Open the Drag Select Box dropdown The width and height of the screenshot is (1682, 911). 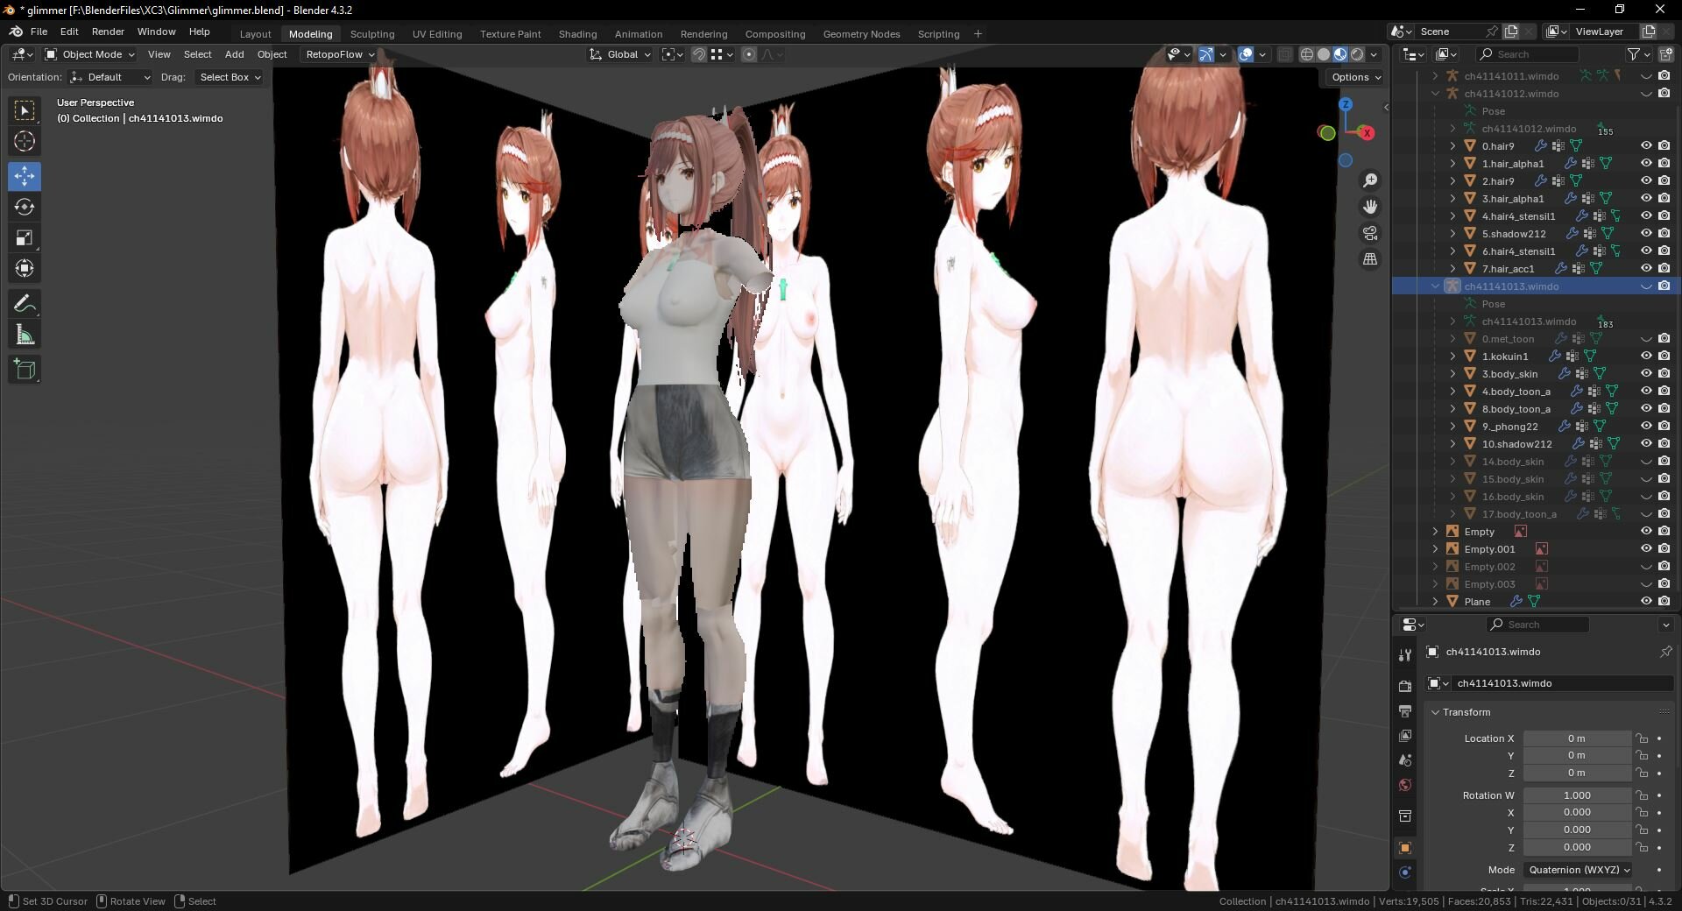(230, 77)
